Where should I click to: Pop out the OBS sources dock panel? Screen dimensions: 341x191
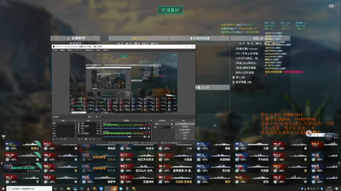point(100,120)
